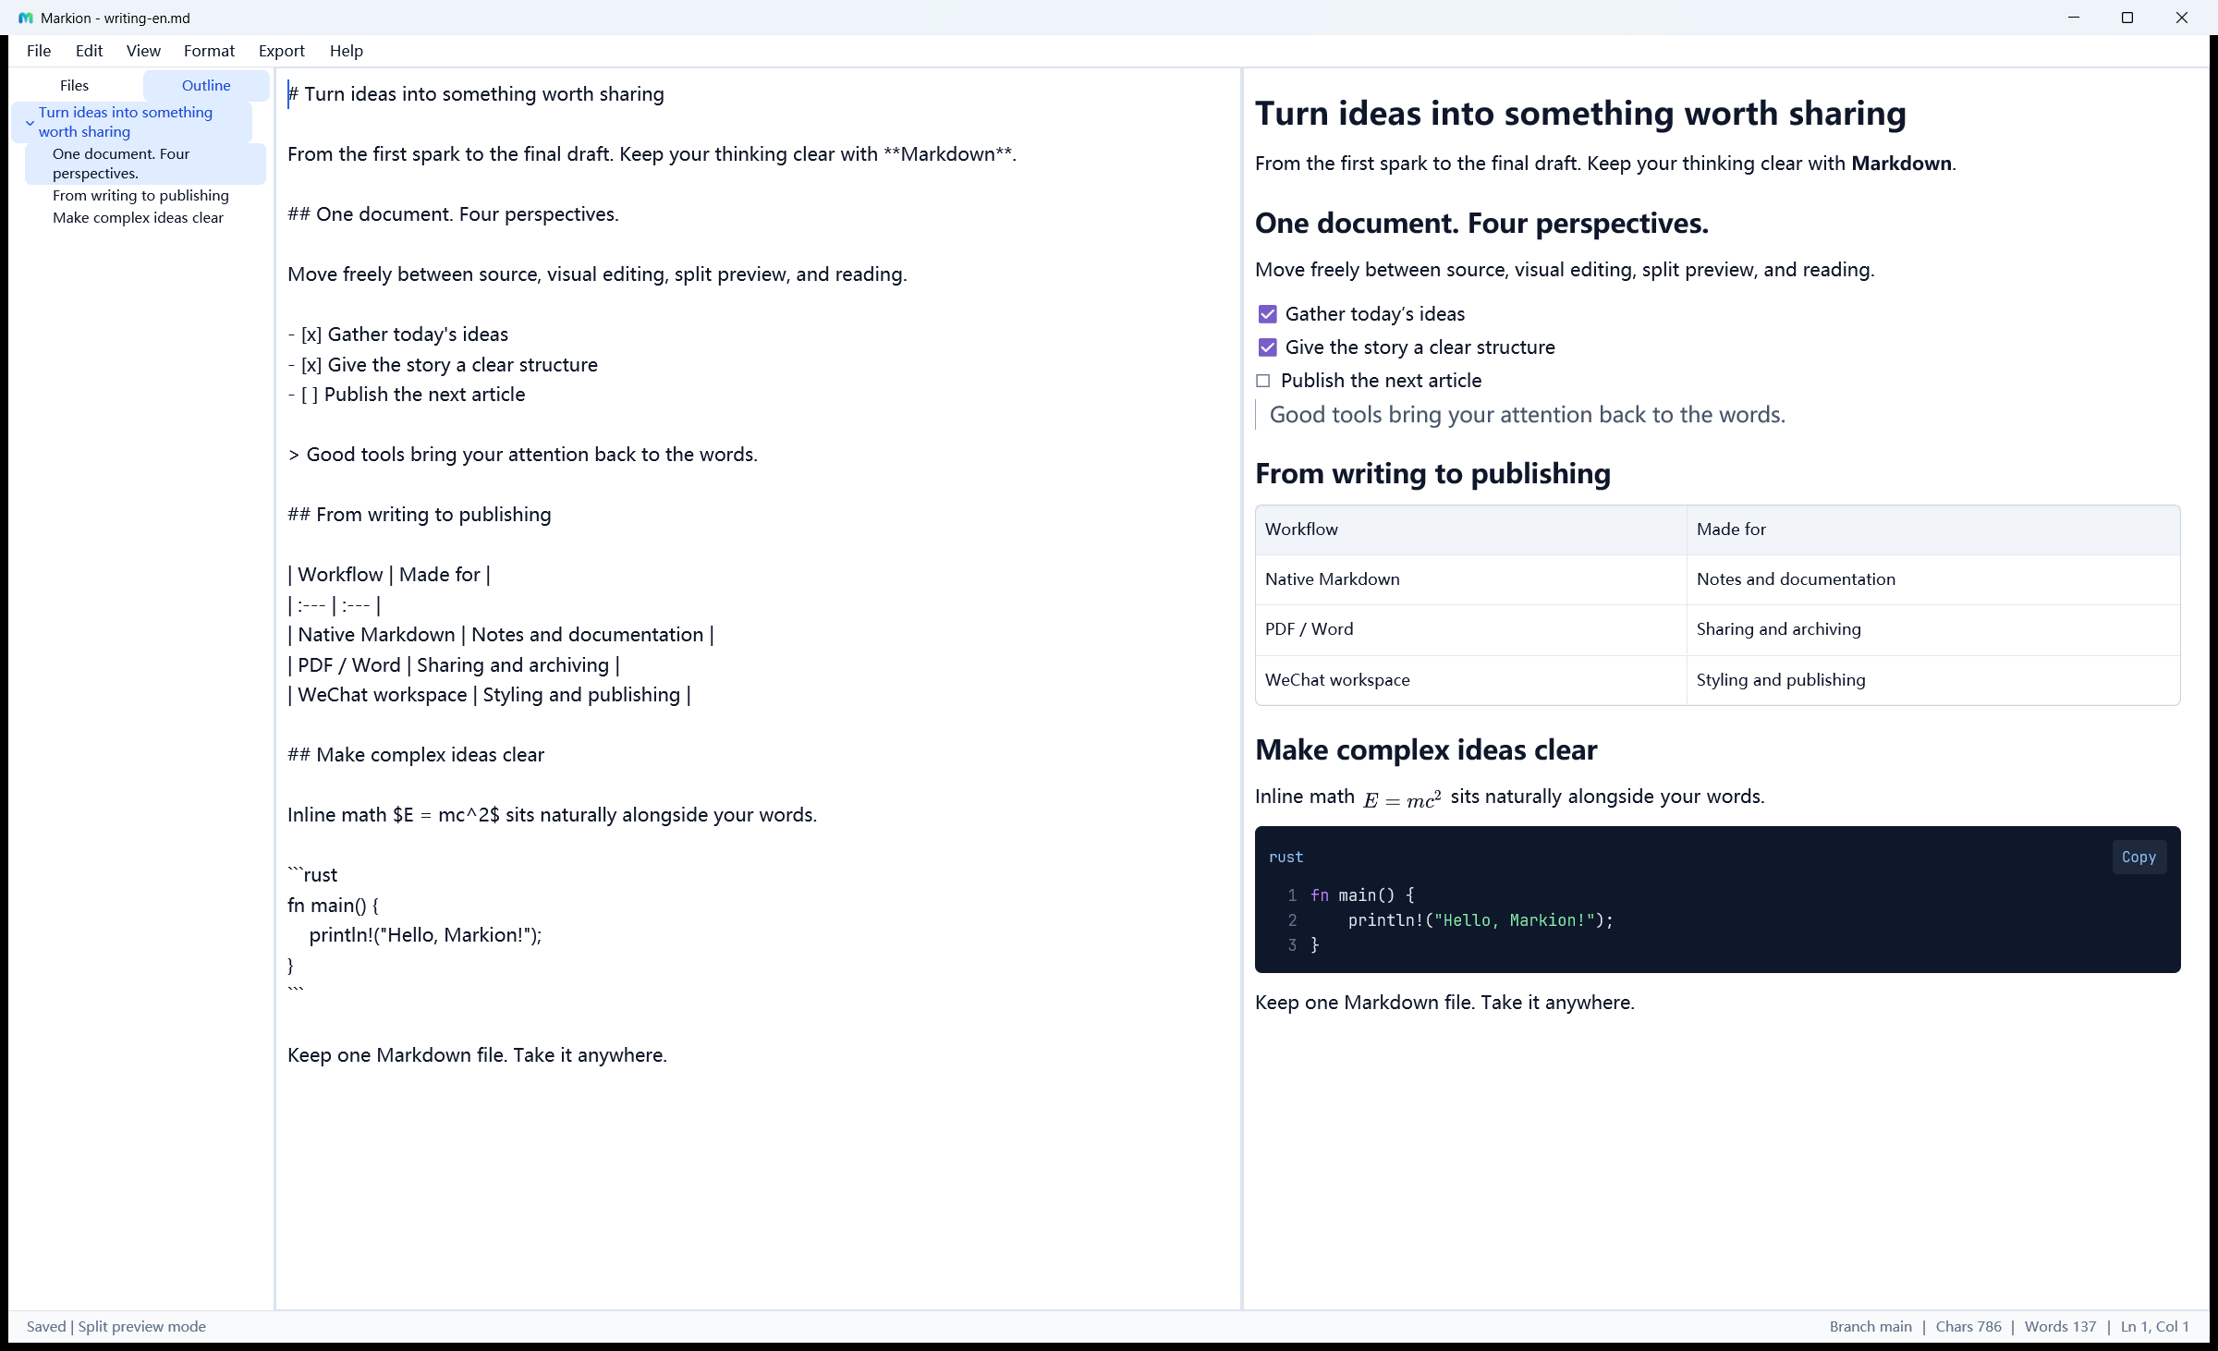Select 'Make complex ideas clear' in outline
The height and width of the screenshot is (1351, 2218).
(x=138, y=218)
